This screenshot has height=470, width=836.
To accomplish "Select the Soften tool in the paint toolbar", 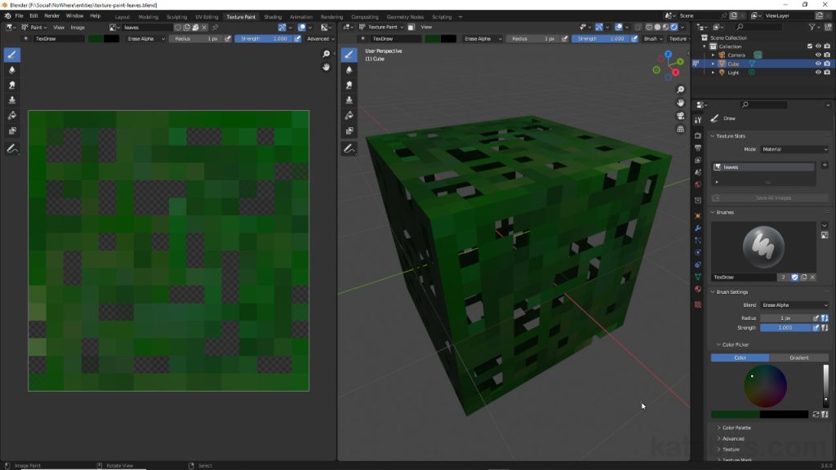I will [x=11, y=70].
